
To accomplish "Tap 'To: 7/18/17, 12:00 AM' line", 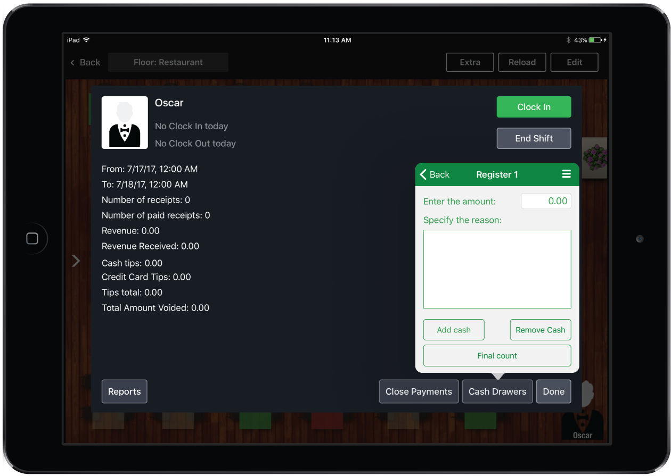I will point(145,185).
